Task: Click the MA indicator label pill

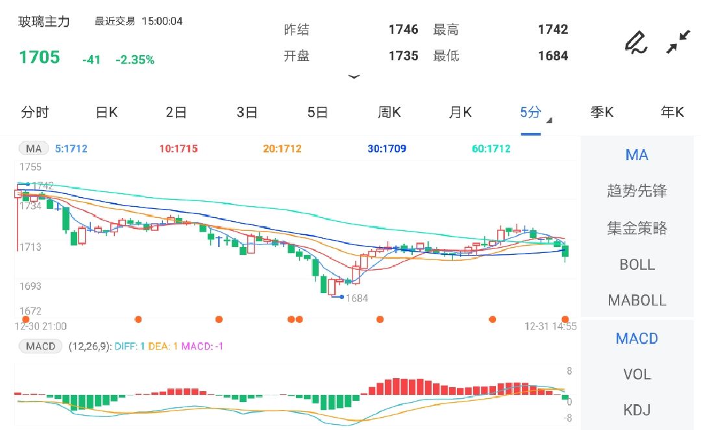Action: click(32, 148)
